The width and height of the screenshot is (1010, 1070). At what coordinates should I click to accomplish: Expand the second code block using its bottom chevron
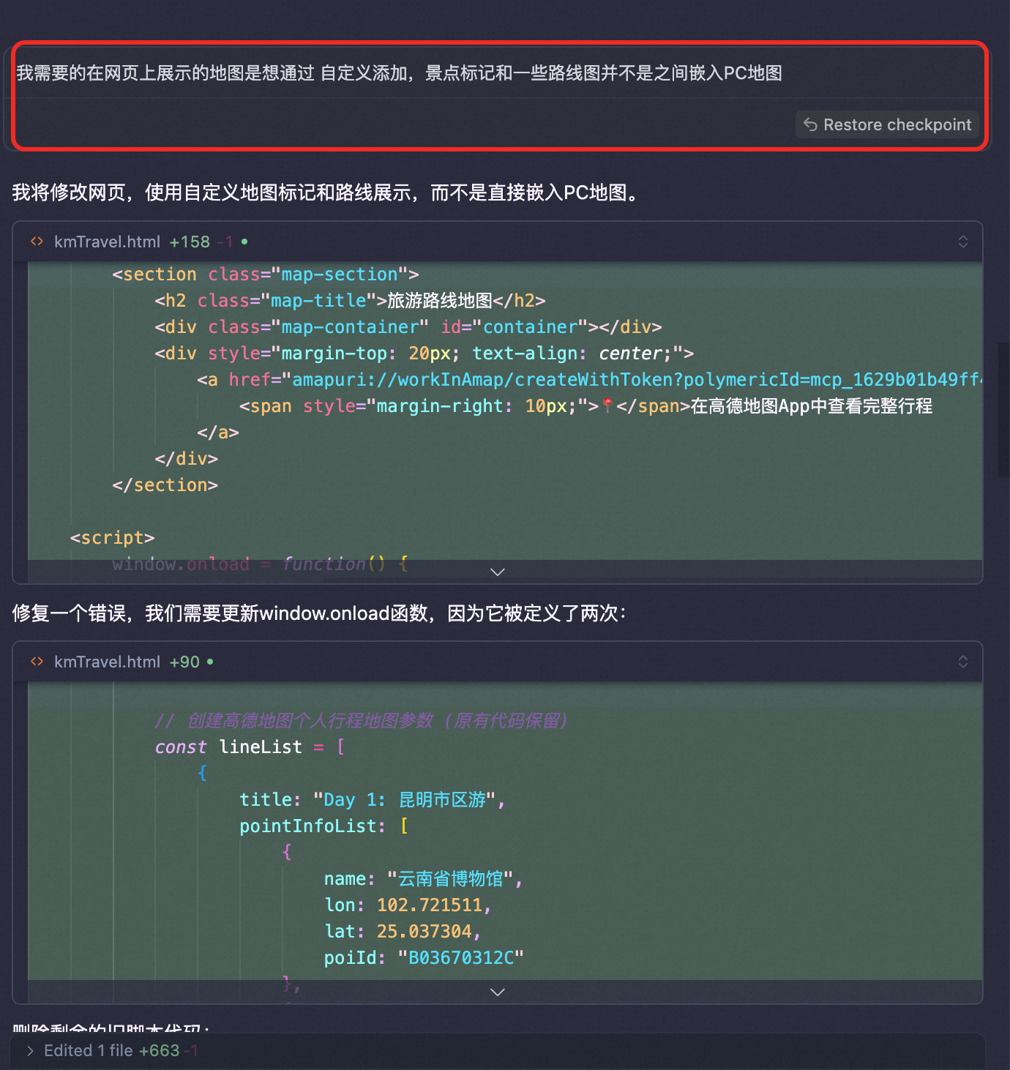(x=498, y=992)
